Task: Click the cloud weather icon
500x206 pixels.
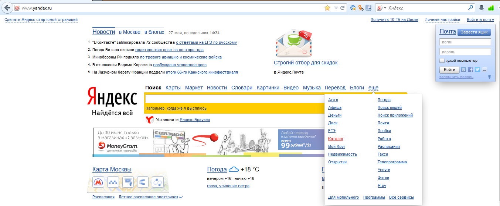Action: 234,169
